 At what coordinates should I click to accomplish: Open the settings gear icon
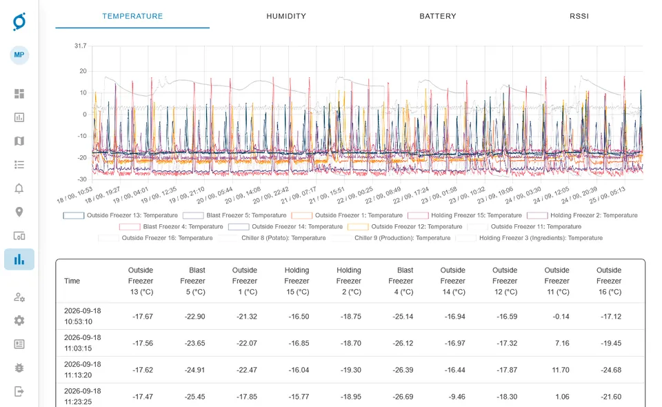pyautogui.click(x=19, y=321)
